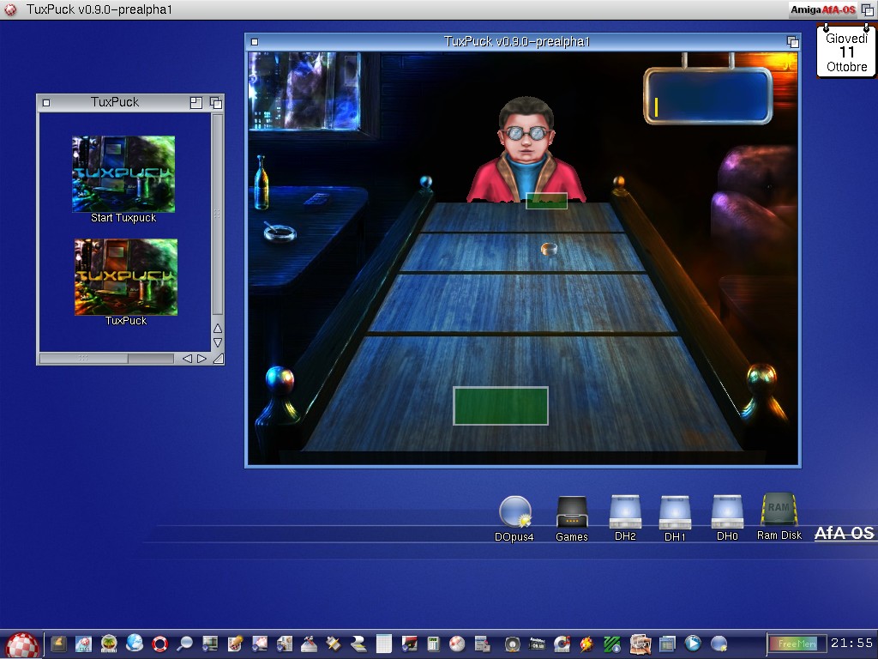
Task: Click the green player paddle on the table
Action: [501, 406]
